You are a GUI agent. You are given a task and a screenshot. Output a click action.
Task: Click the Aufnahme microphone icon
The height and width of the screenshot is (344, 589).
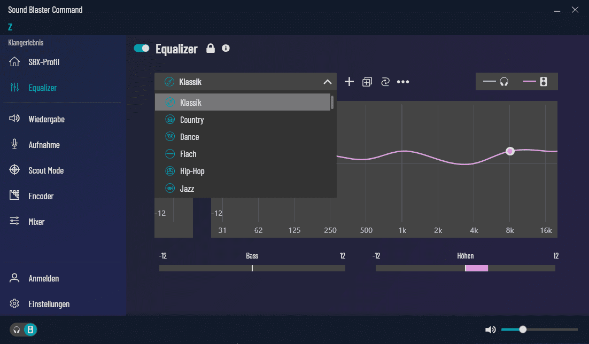[14, 144]
